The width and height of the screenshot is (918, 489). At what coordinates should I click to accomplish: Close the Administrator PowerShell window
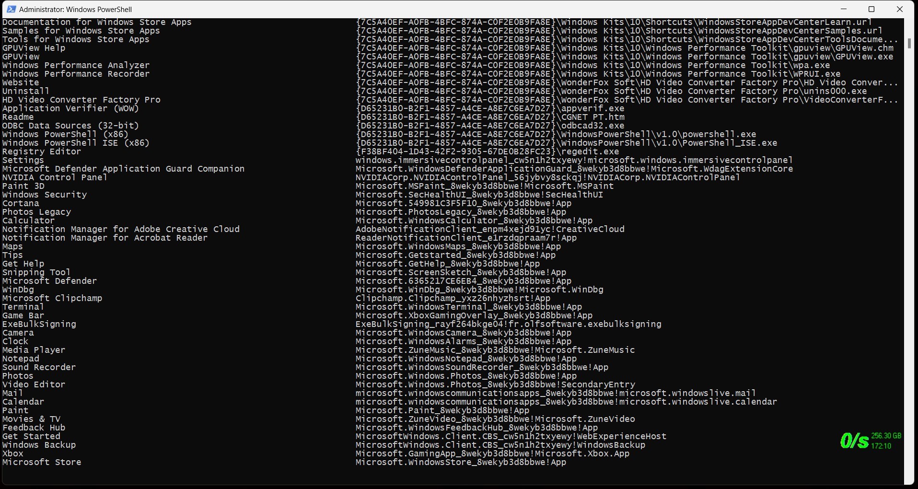point(900,9)
